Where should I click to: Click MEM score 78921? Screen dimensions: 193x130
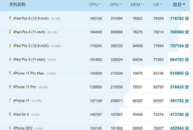(138, 18)
